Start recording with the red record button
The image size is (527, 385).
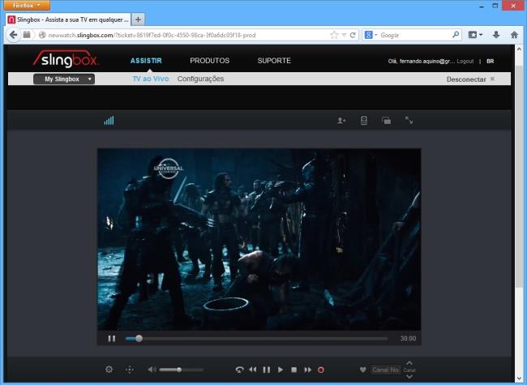pos(321,370)
